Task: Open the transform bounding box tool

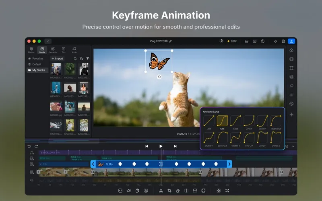Action: (291, 68)
